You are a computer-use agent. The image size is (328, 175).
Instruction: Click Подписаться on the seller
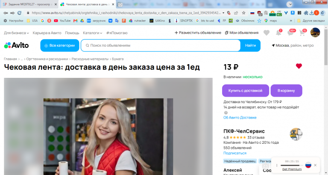235,153
